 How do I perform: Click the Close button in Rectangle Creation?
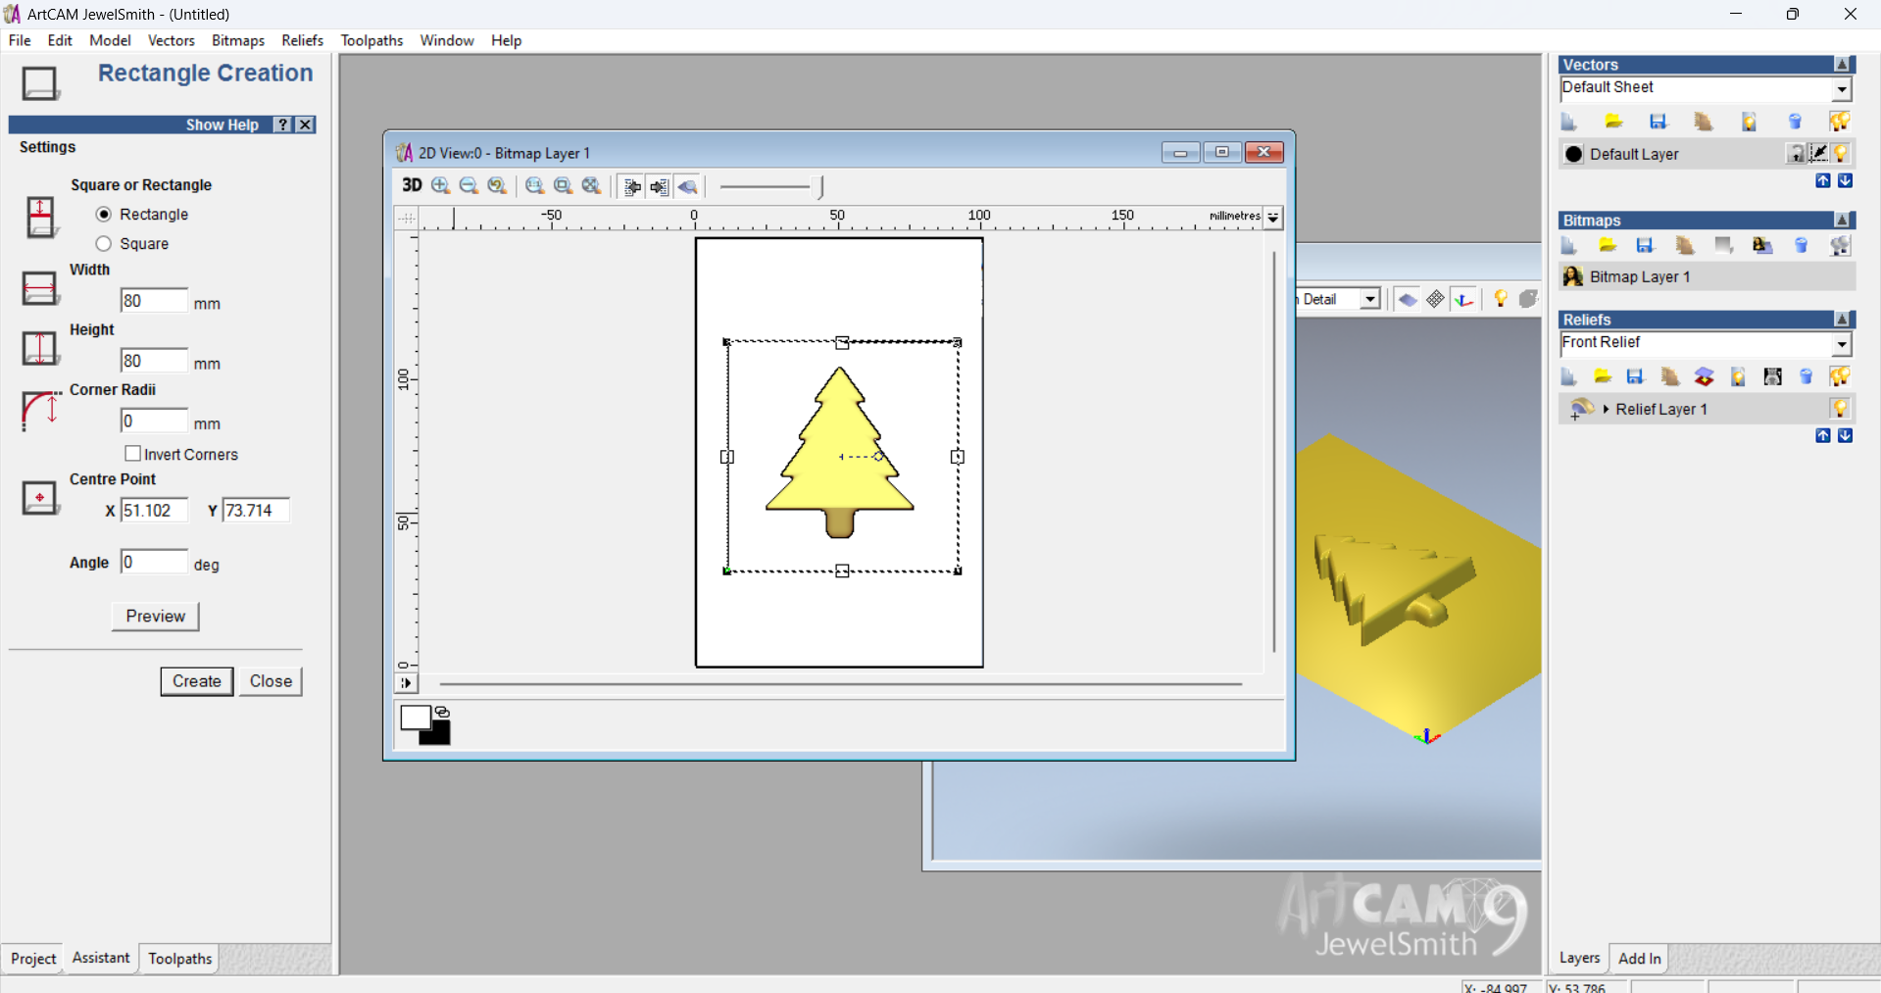(271, 681)
